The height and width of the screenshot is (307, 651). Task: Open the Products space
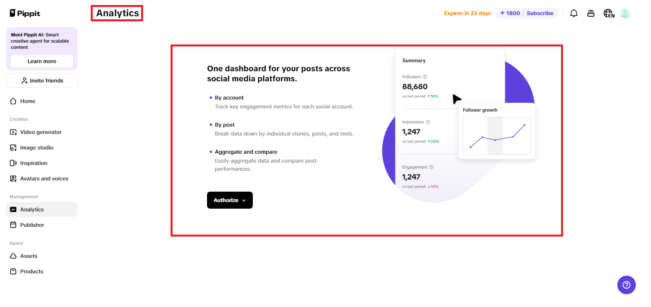click(x=31, y=271)
